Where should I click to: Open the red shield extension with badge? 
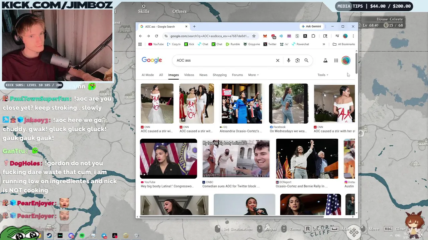coord(273,36)
